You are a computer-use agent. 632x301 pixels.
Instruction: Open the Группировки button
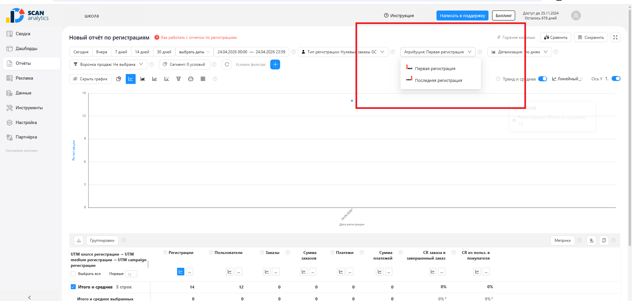pyautogui.click(x=102, y=240)
